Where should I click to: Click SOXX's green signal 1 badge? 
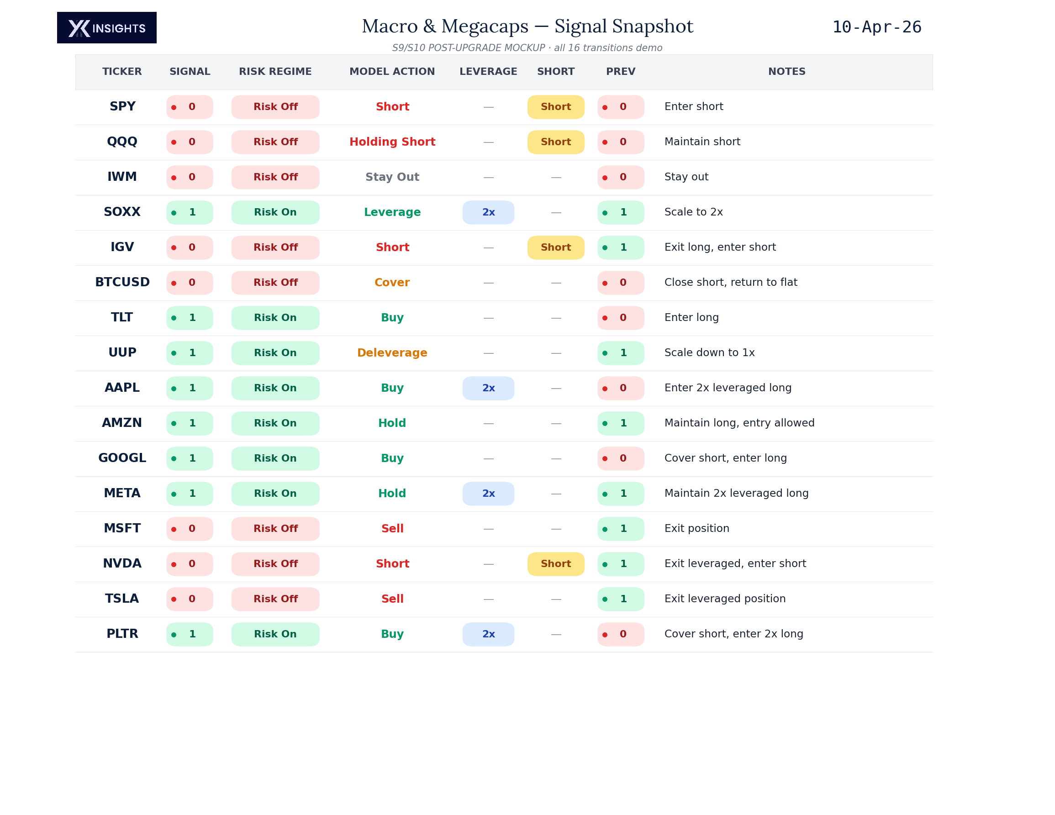point(190,212)
